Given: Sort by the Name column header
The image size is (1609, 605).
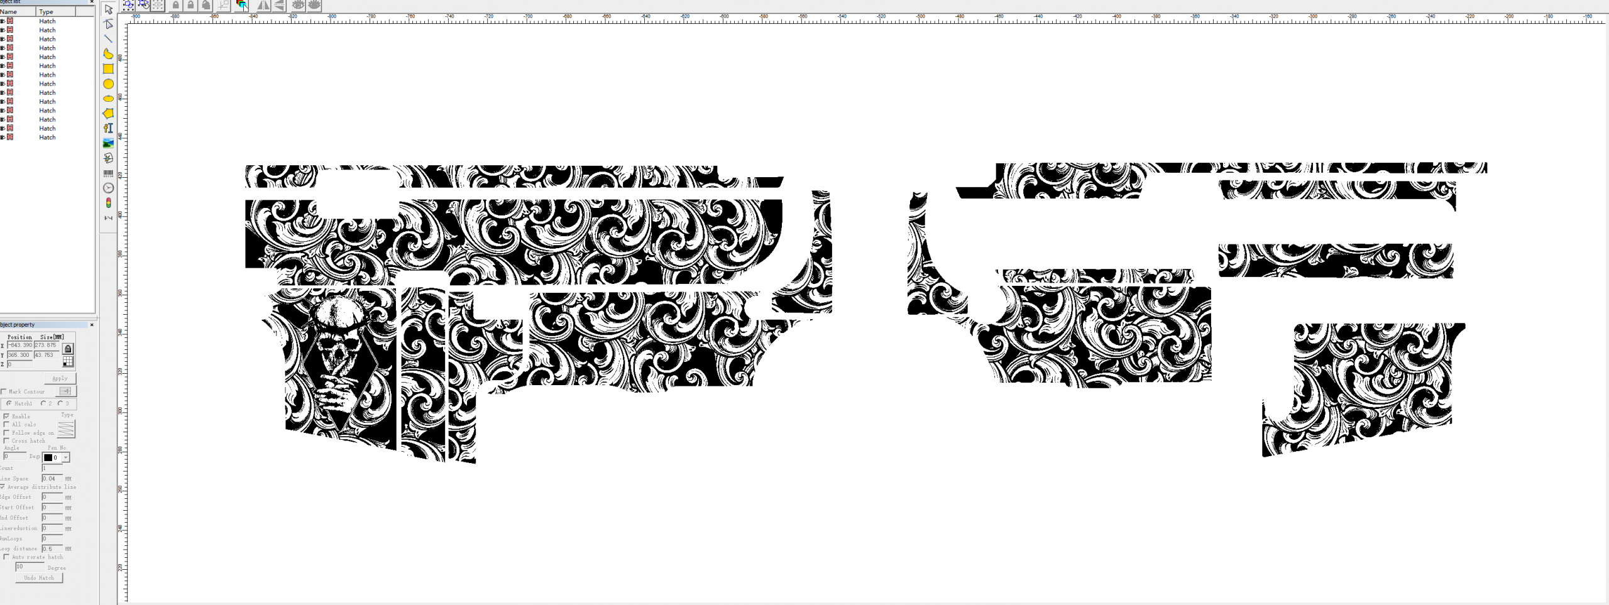Looking at the screenshot, I should pos(18,11).
